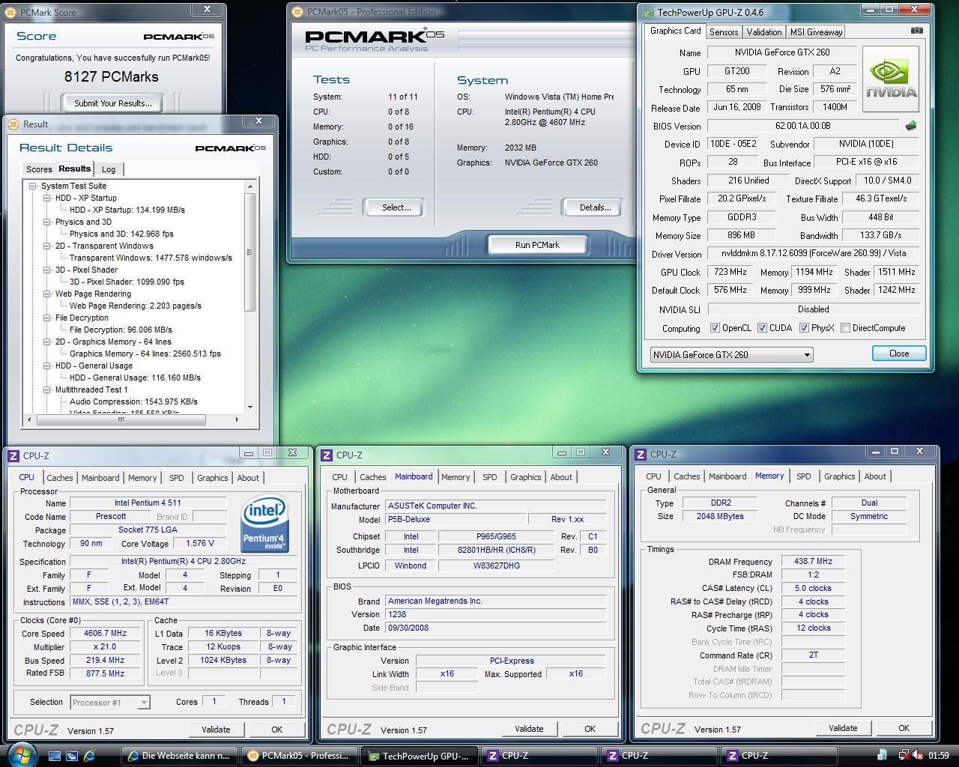Screen dimensions: 959x767
Task: Click OK in the Mainboard CPU-Z window
Action: pos(590,729)
